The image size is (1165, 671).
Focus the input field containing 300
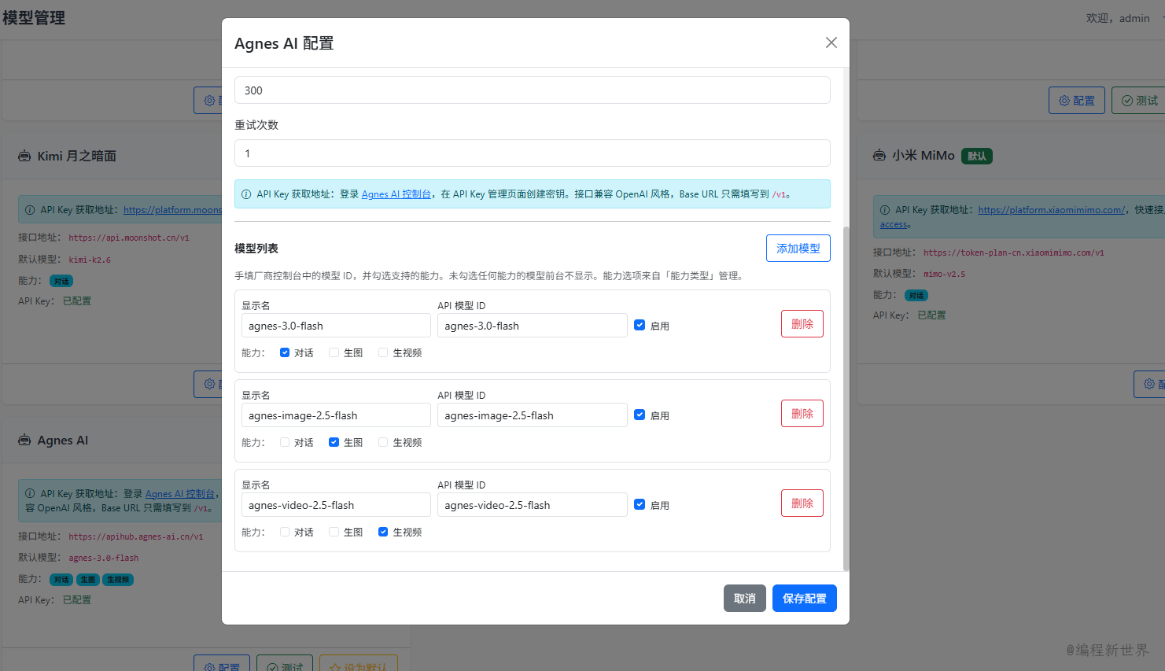pos(533,90)
